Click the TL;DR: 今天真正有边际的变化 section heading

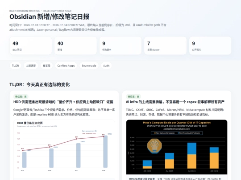click(x=40, y=84)
